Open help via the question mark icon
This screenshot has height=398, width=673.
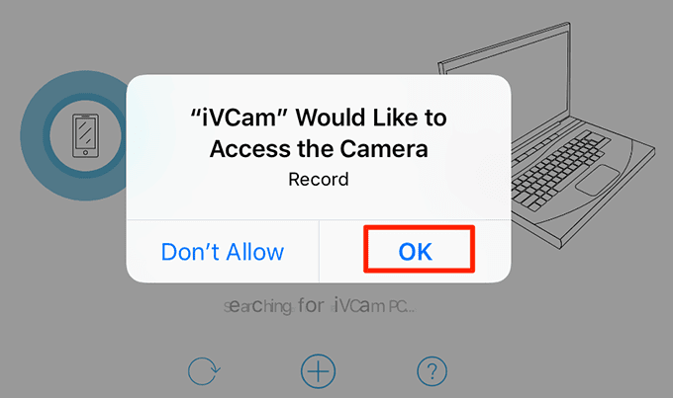point(432,371)
